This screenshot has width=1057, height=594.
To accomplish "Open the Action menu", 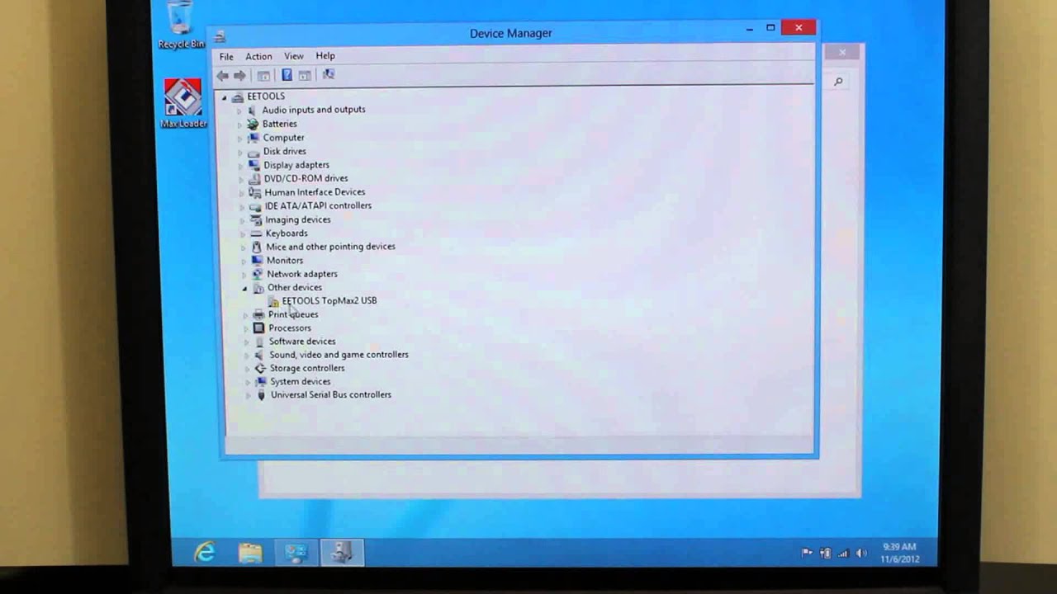I will point(258,57).
